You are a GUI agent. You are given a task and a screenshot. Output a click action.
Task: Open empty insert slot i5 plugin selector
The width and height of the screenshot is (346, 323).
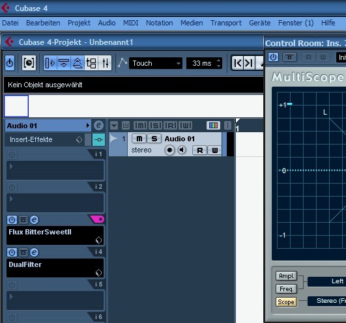pos(55,300)
